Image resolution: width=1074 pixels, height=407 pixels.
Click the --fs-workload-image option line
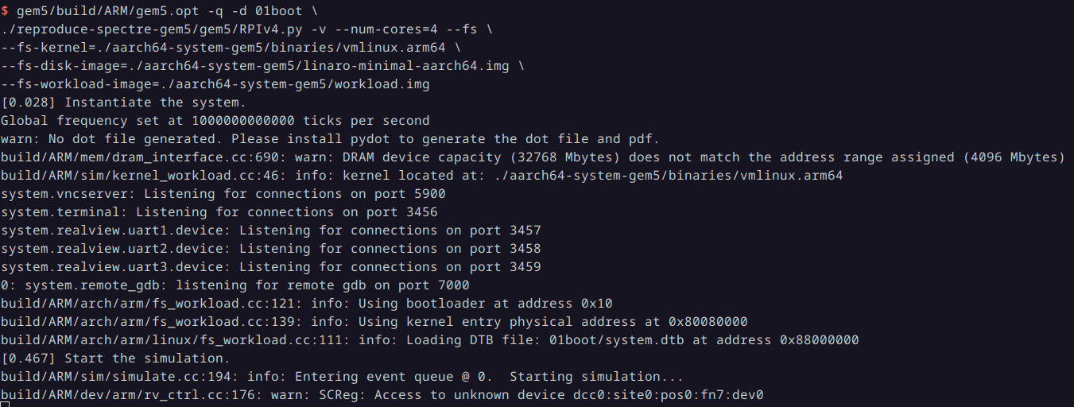point(215,84)
